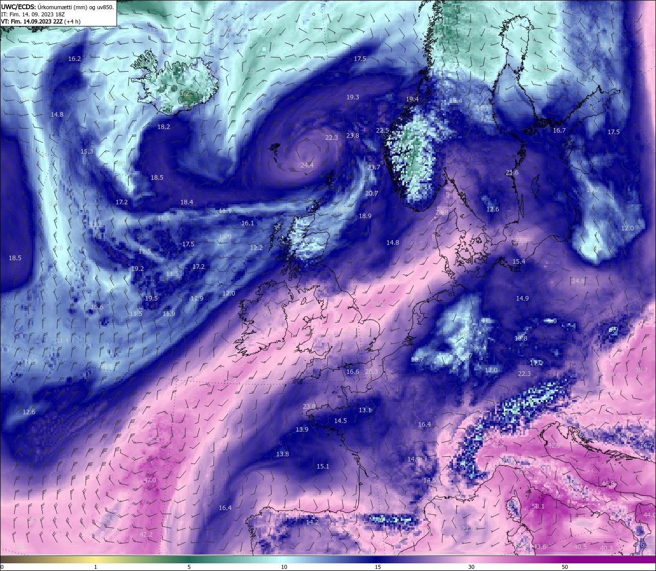
Task: Click the 38.7 value at the right edge
Action: point(641,370)
